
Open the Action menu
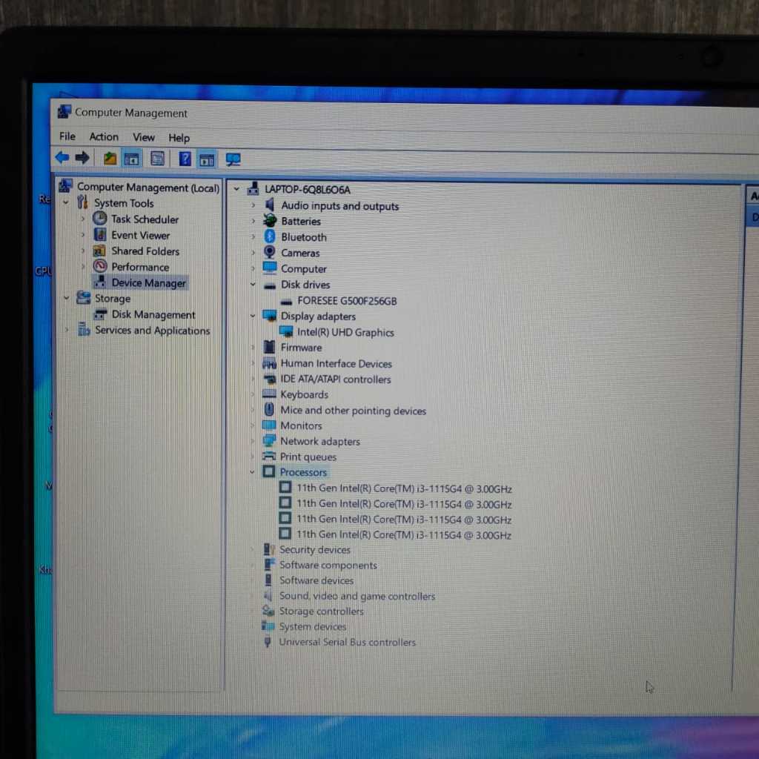click(104, 137)
